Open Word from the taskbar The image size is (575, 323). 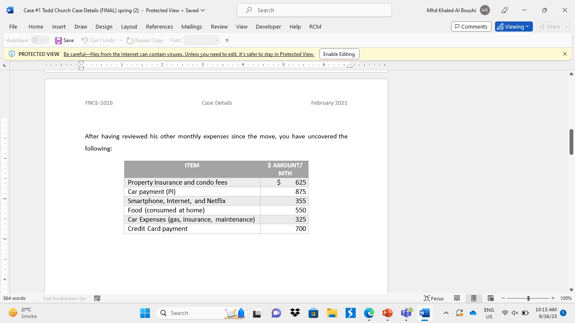click(x=424, y=313)
